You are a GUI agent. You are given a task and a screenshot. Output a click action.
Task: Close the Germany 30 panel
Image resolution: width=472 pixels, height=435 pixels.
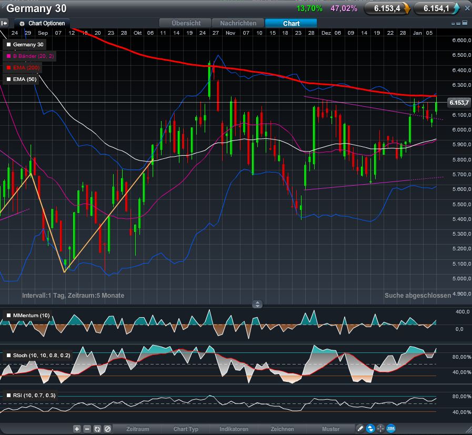[467, 8]
